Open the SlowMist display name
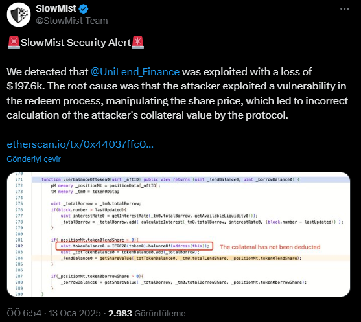The height and width of the screenshot is (322, 361). pyautogui.click(x=56, y=8)
